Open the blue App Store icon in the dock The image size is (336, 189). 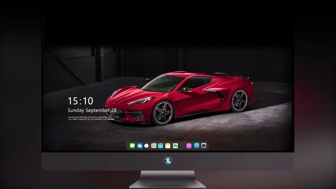(x=197, y=146)
